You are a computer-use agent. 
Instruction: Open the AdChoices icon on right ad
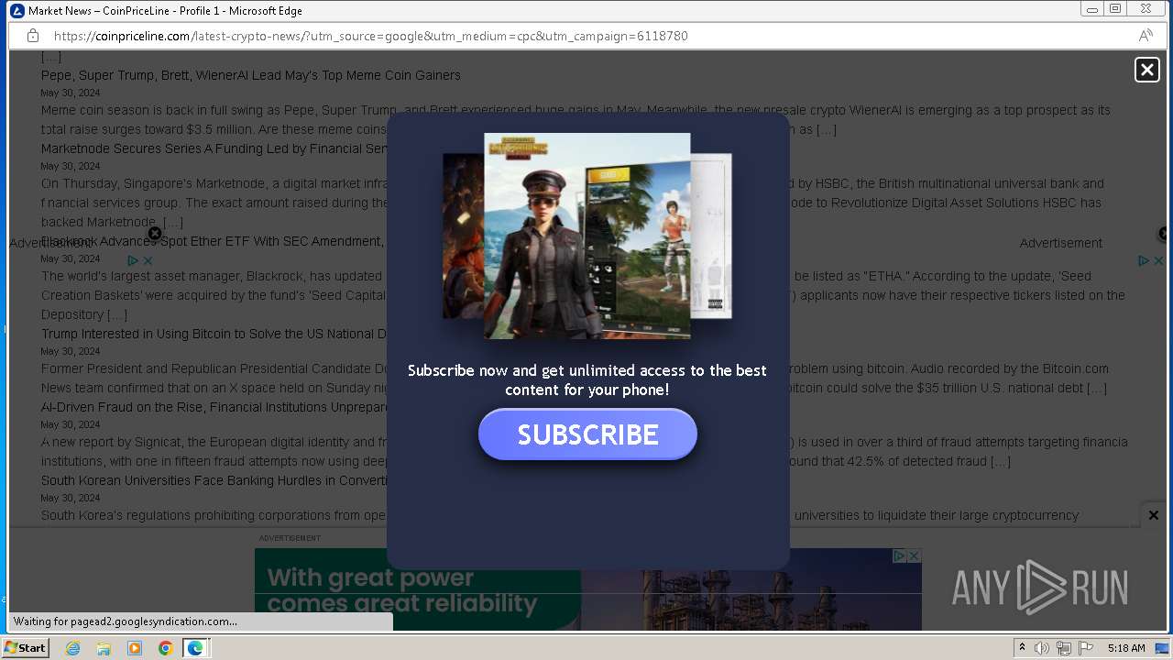click(x=1144, y=260)
